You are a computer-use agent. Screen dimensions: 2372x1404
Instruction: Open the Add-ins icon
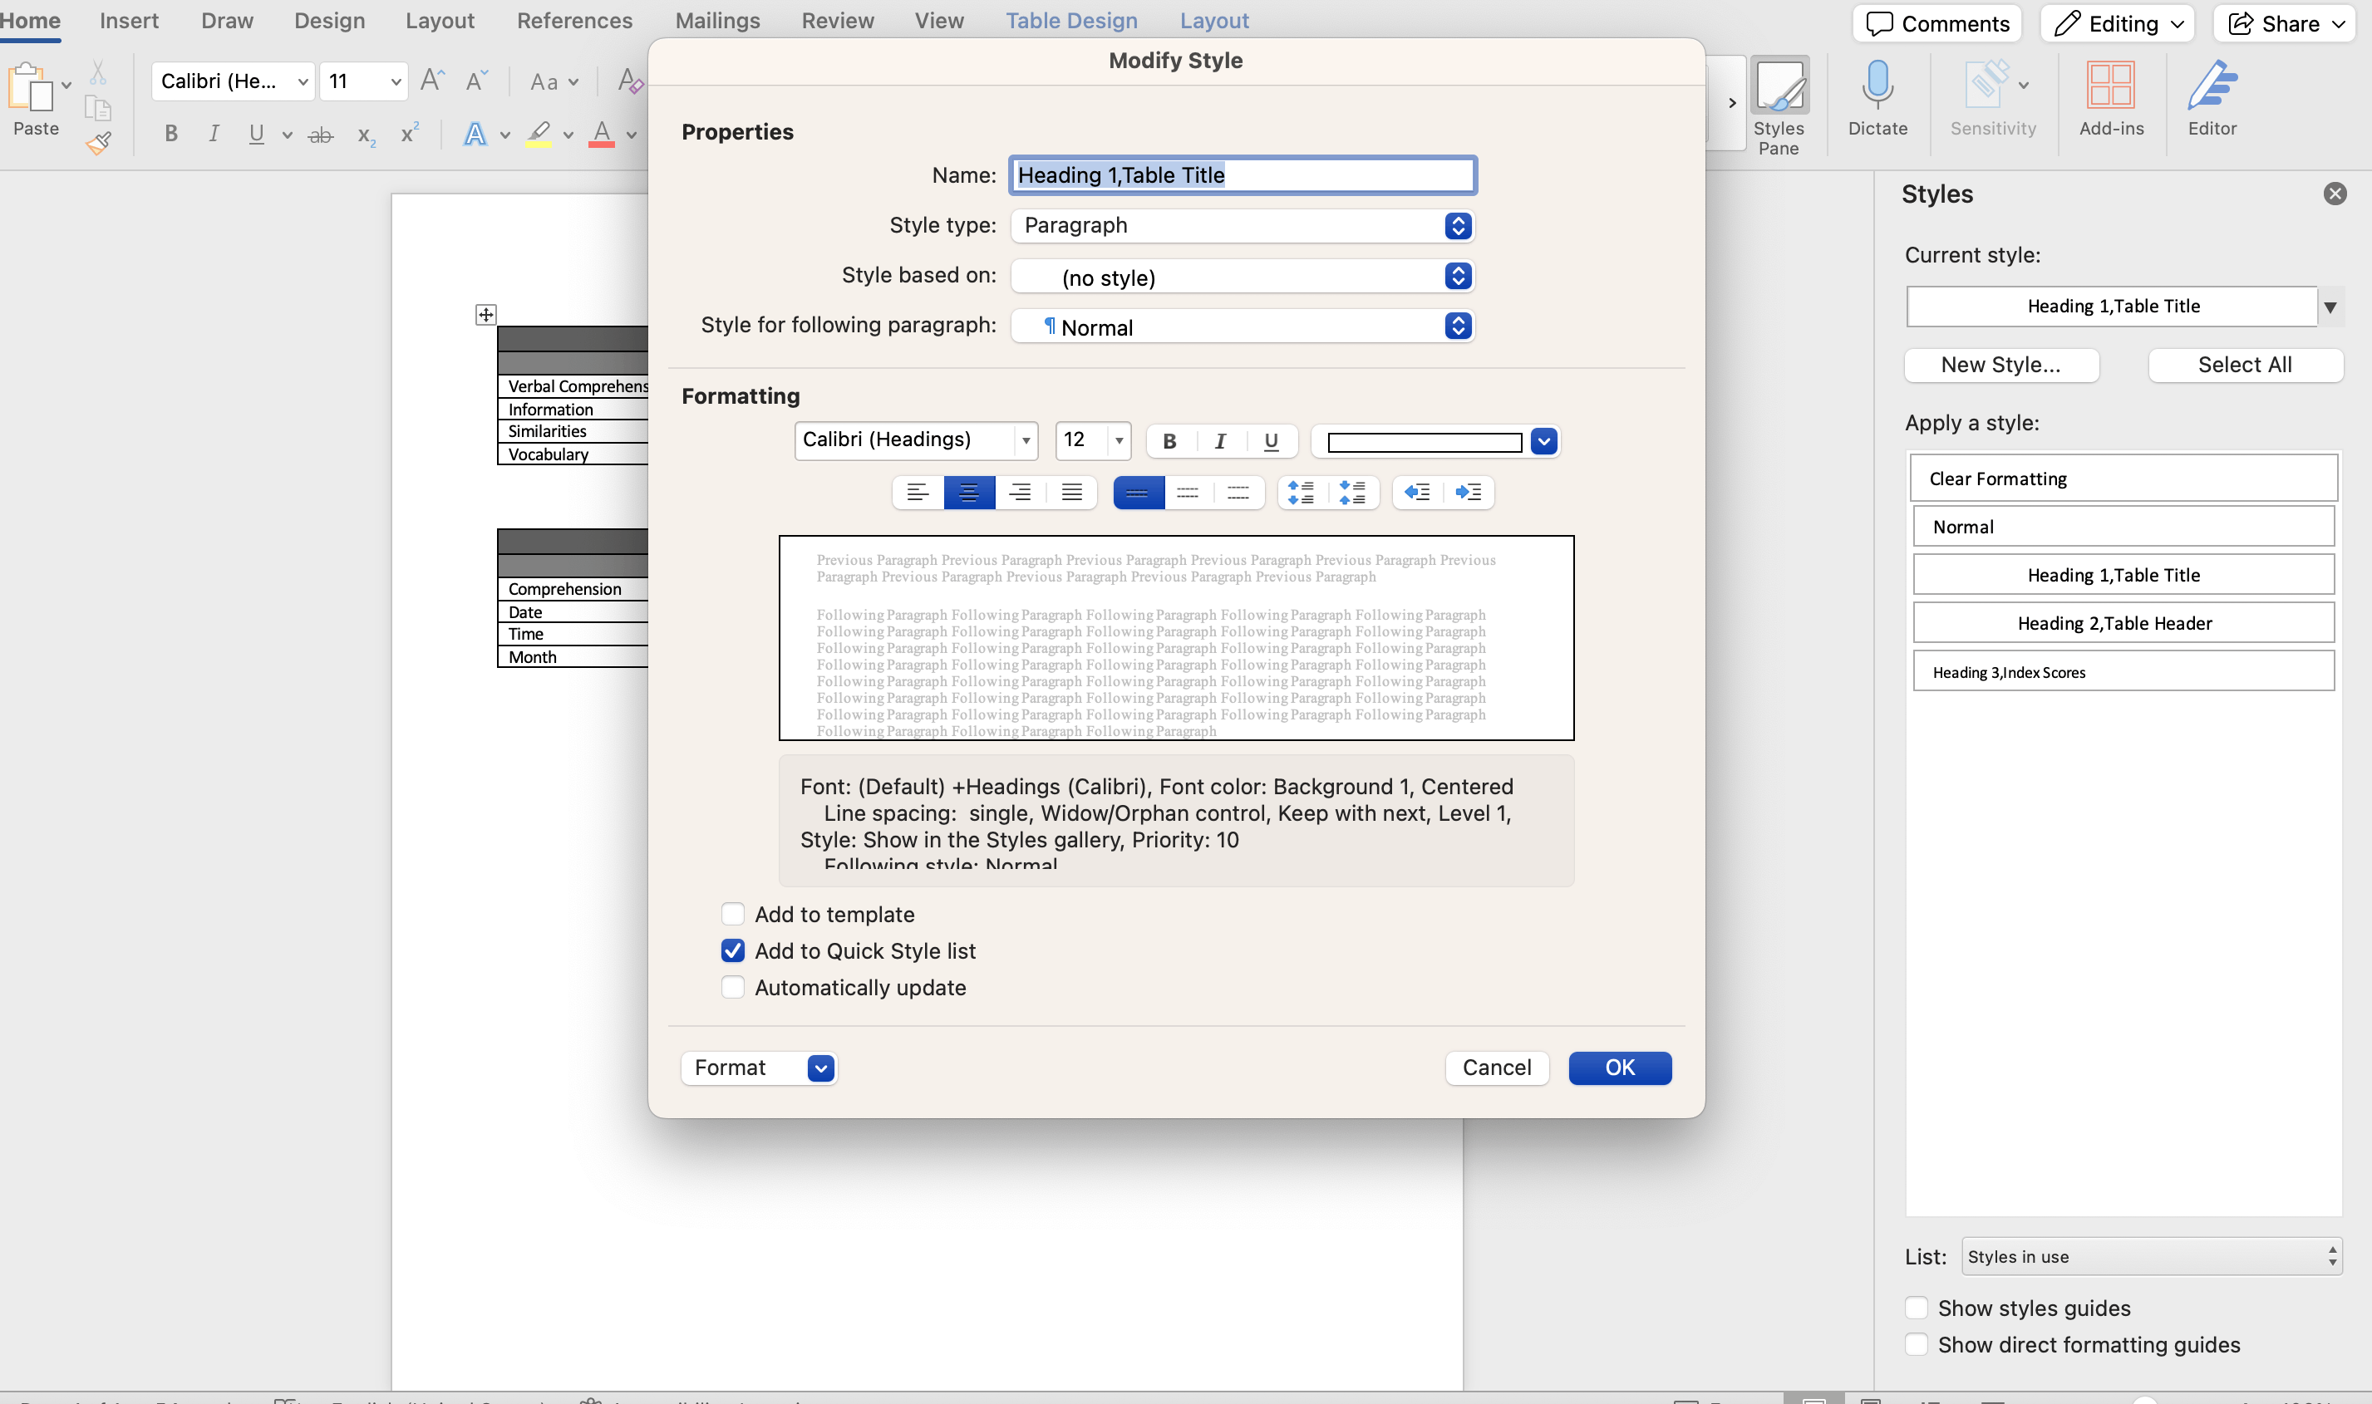[x=2110, y=85]
